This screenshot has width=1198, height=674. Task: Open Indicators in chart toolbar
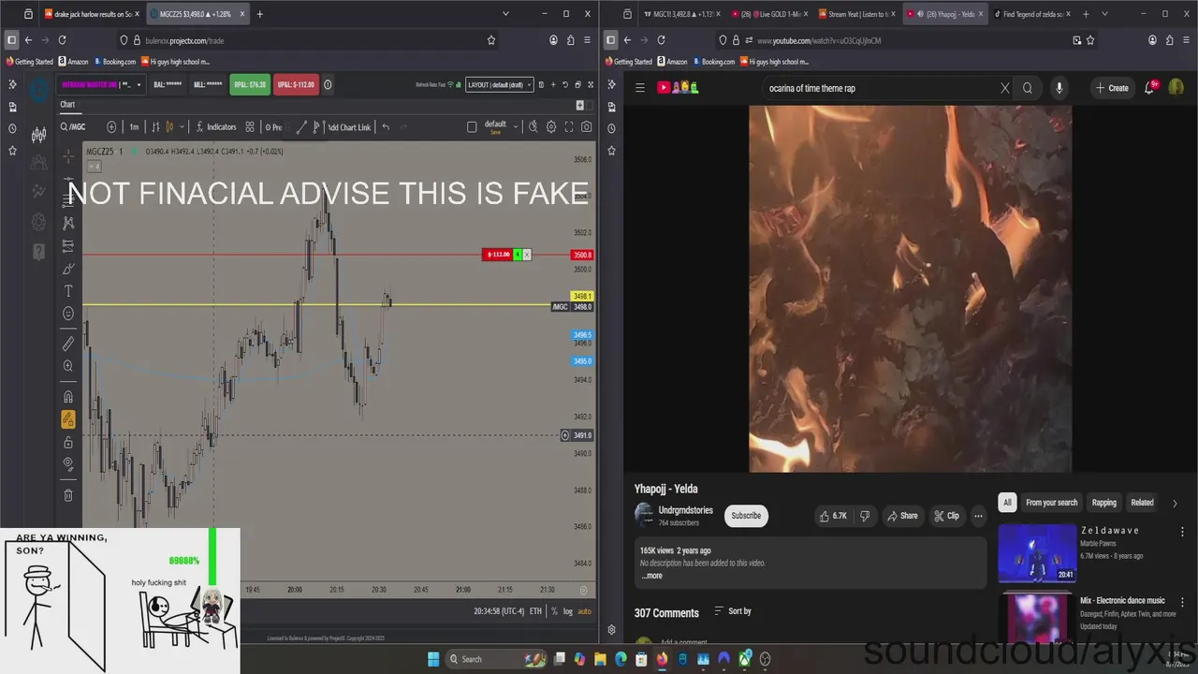pyautogui.click(x=216, y=126)
